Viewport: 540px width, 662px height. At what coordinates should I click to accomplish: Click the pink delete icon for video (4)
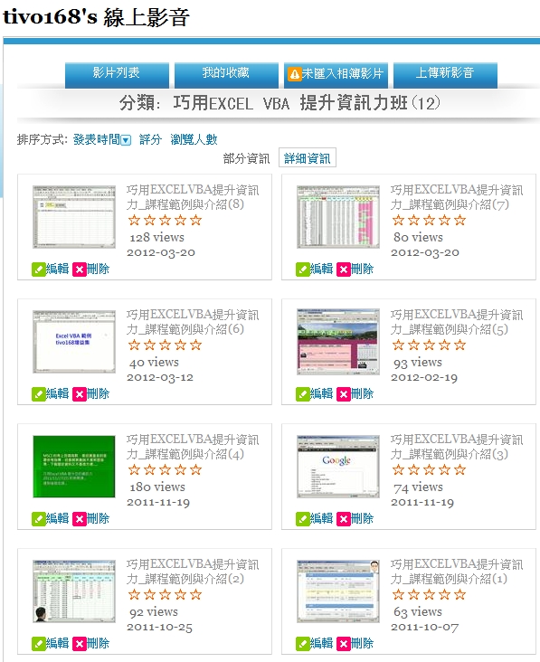point(79,519)
